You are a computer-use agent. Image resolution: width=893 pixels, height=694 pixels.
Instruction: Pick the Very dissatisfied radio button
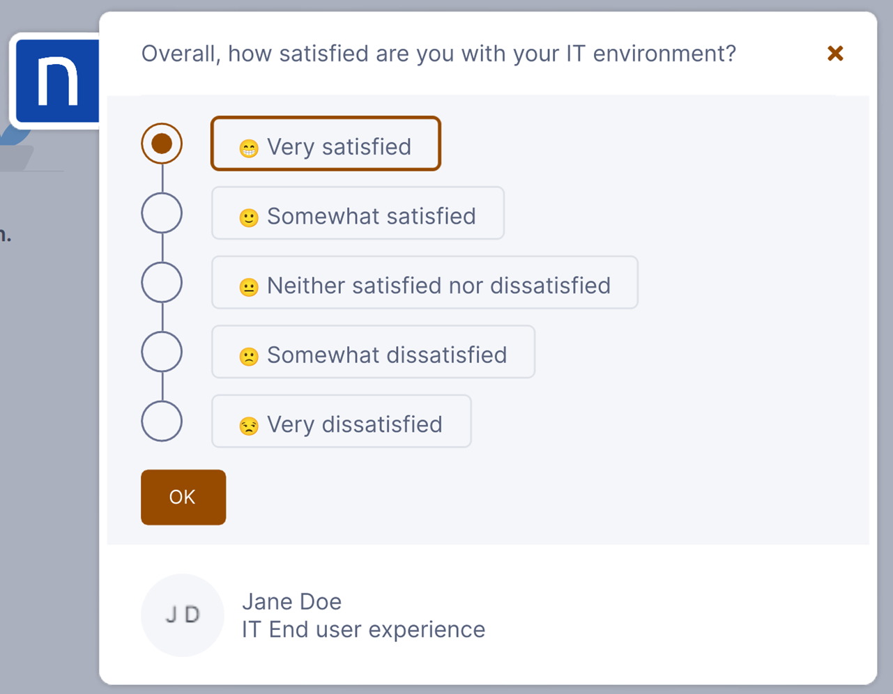pos(162,421)
